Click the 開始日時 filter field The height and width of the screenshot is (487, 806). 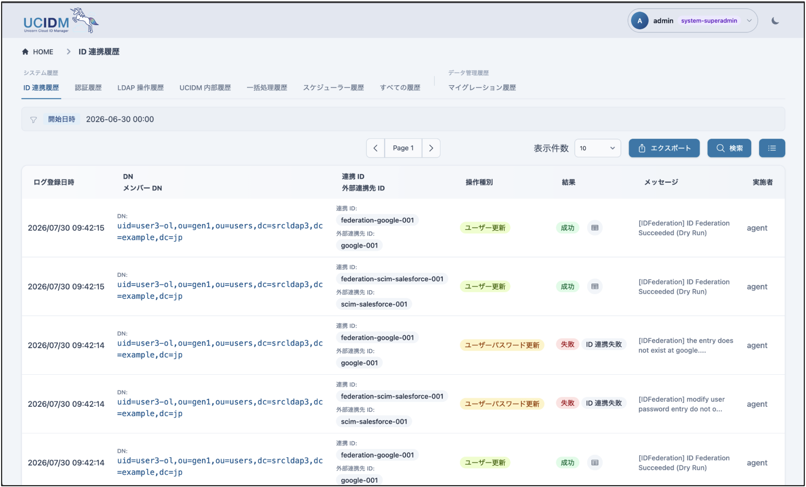(x=403, y=119)
